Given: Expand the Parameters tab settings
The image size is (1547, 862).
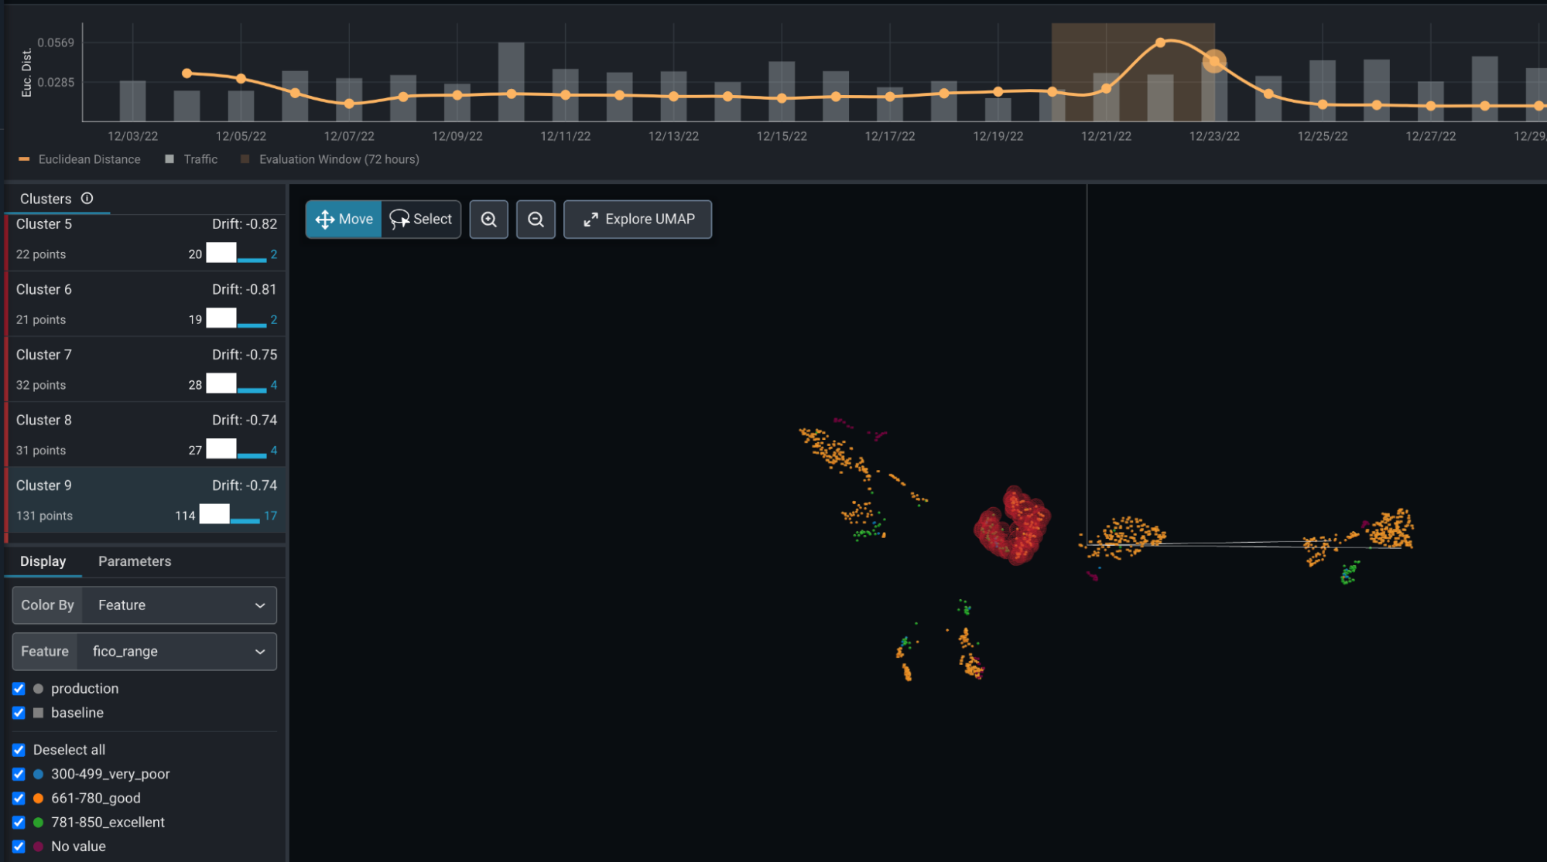Looking at the screenshot, I should [134, 560].
